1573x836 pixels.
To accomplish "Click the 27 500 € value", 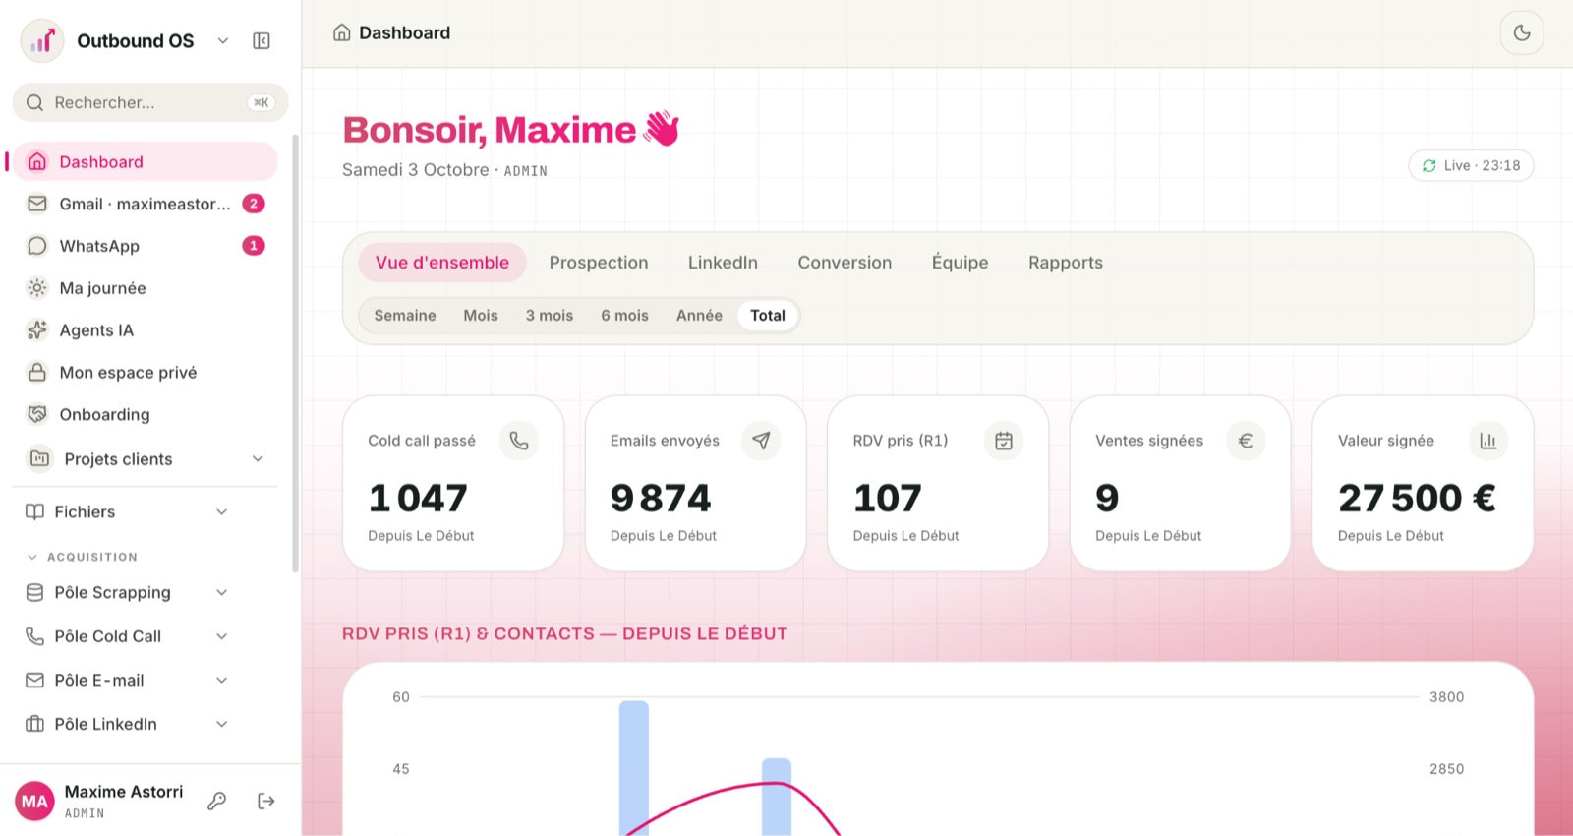I will [1417, 499].
